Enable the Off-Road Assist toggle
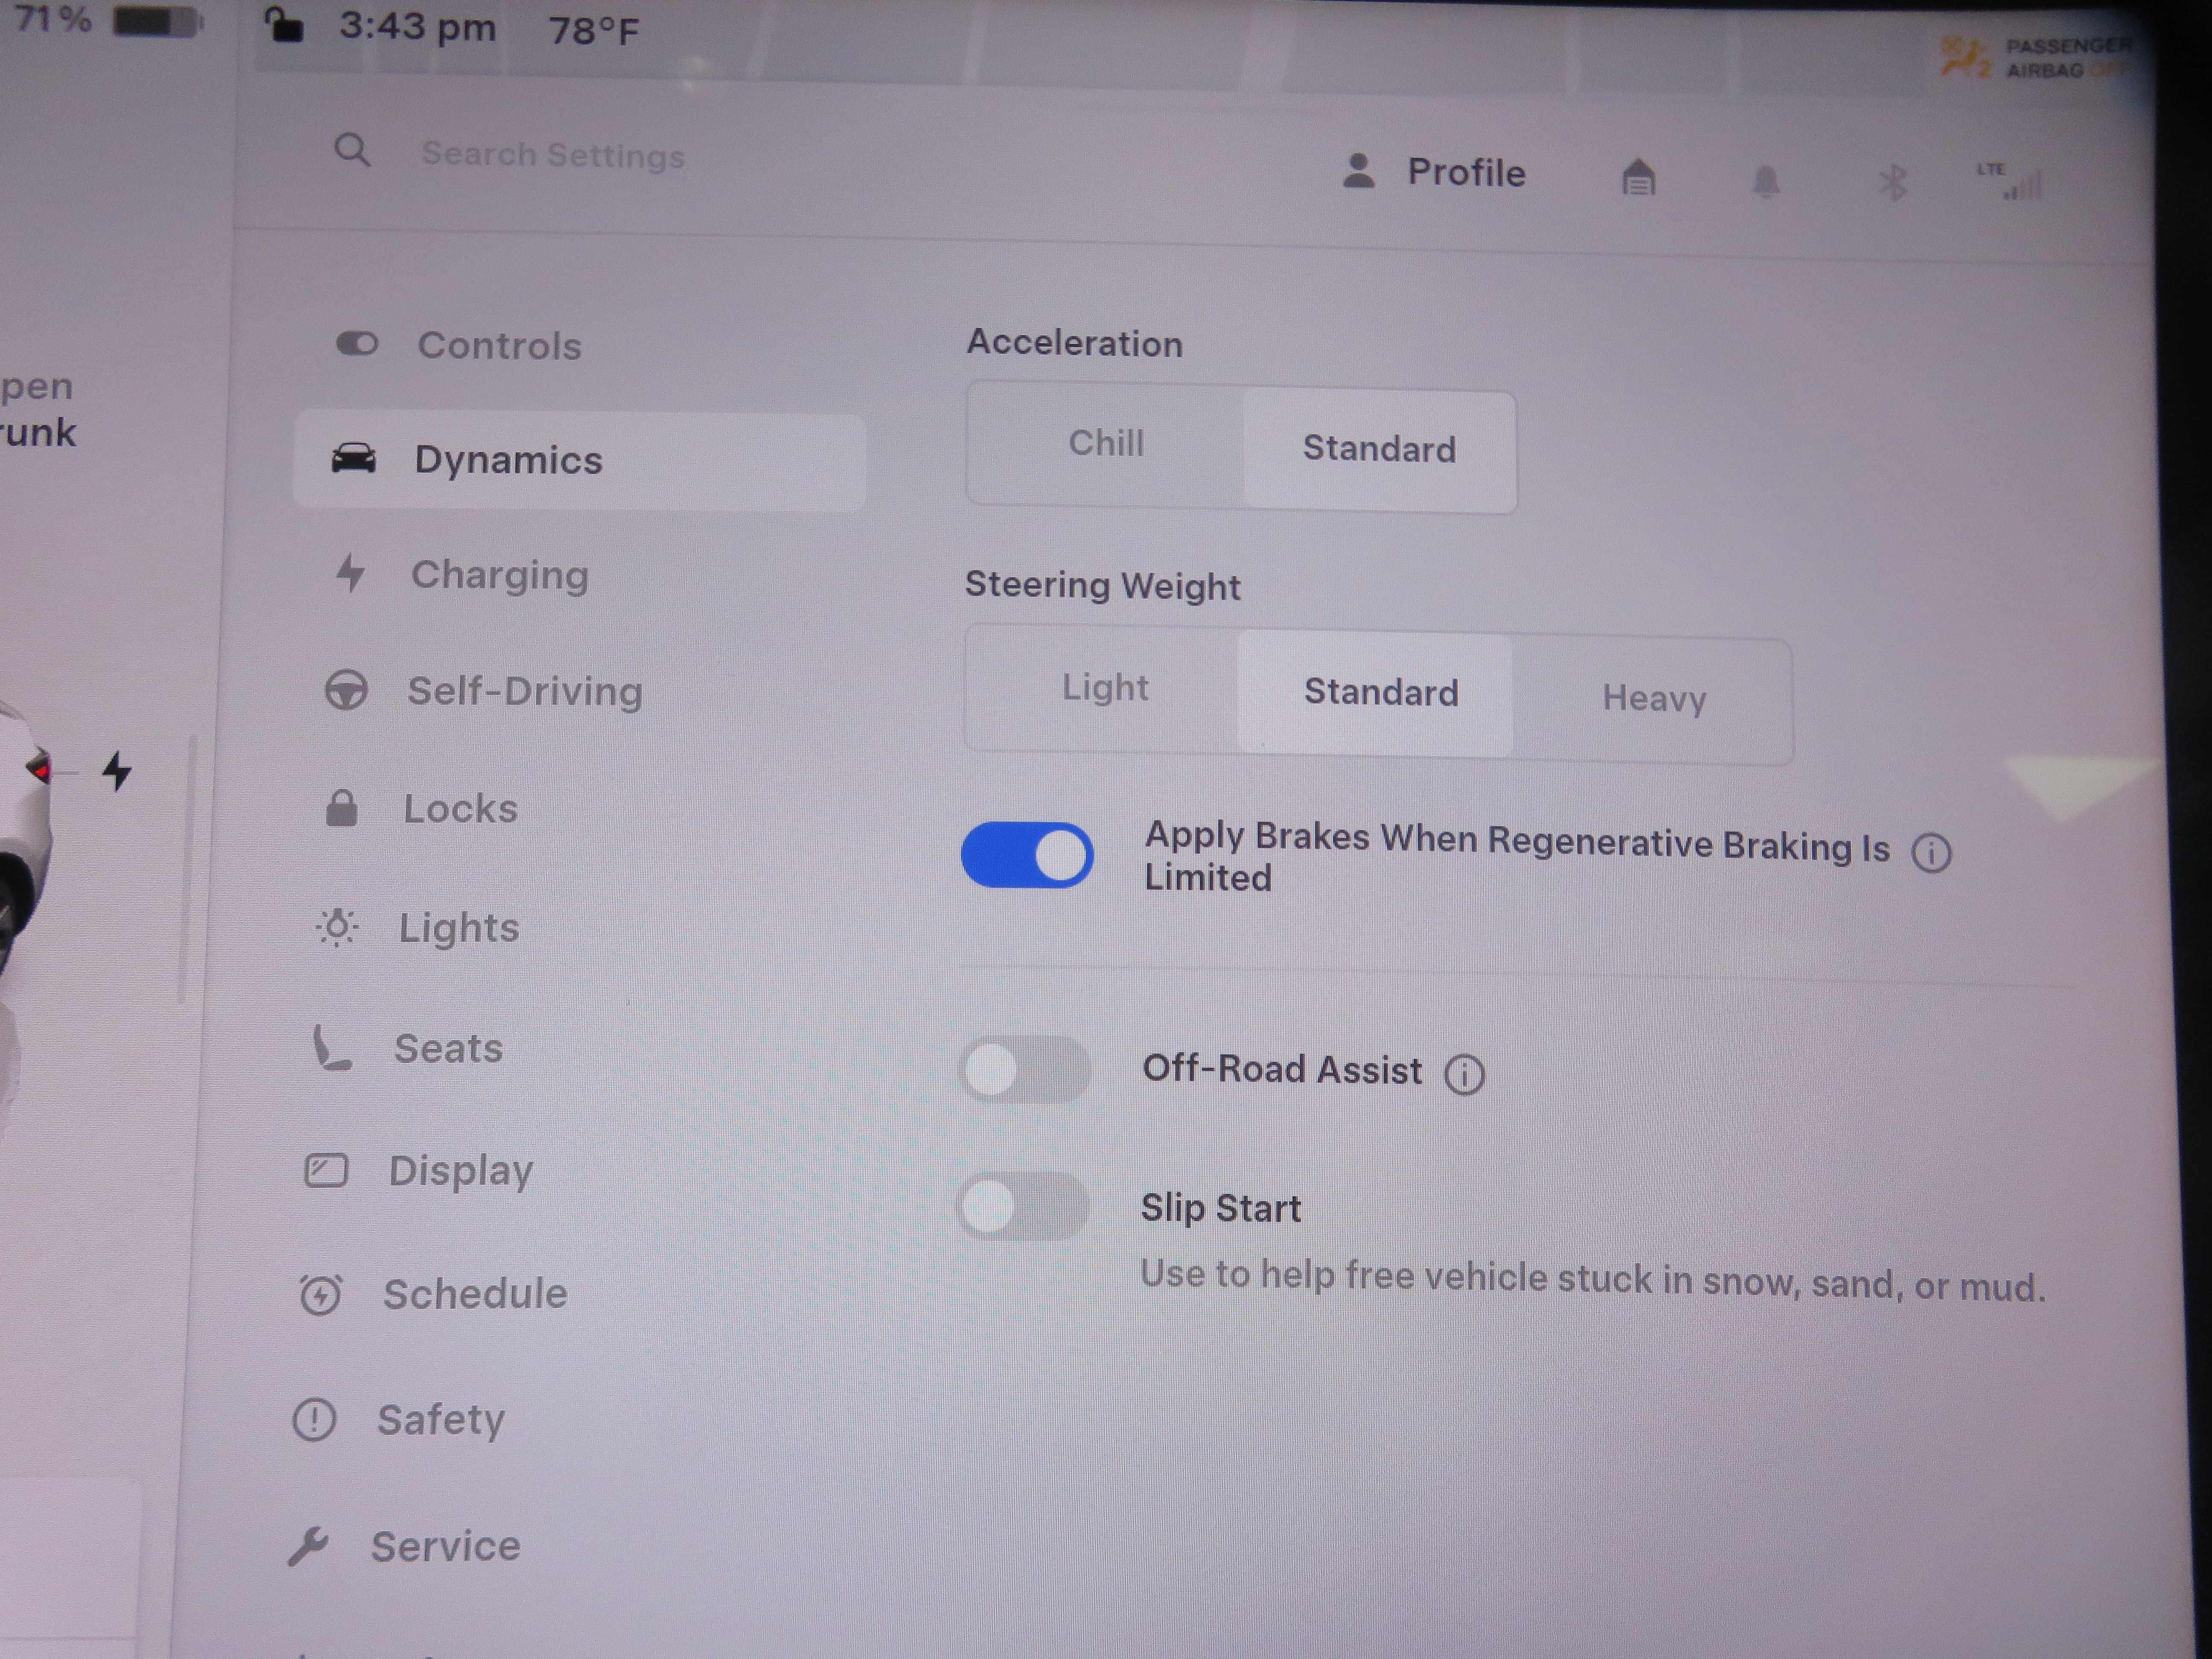The height and width of the screenshot is (1659, 2212). pyautogui.click(x=1024, y=1070)
